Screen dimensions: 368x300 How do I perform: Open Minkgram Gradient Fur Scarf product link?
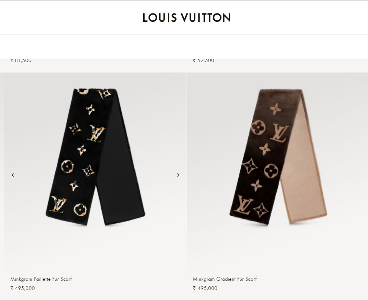click(225, 279)
